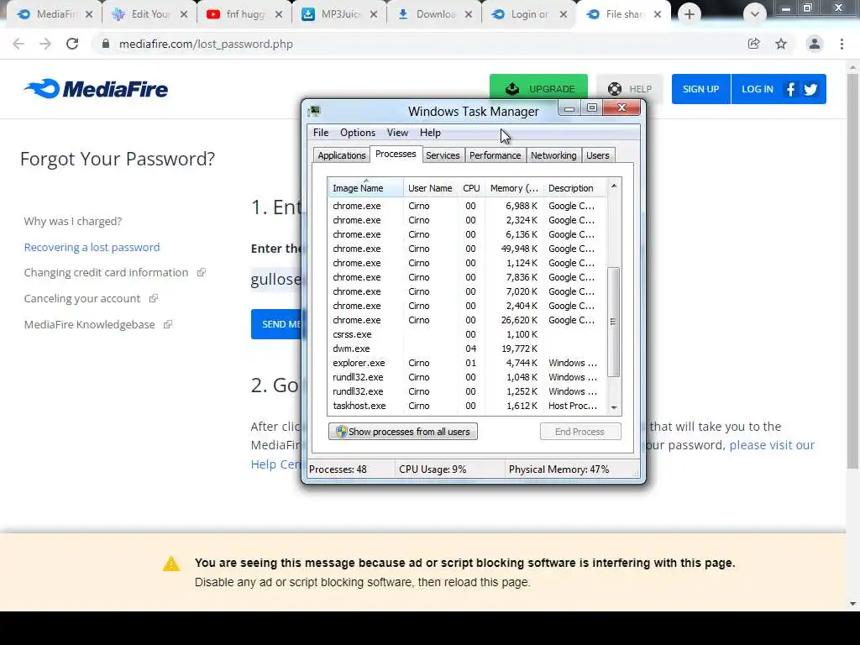Click the Chrome back arrow
860x645 pixels.
18,44
